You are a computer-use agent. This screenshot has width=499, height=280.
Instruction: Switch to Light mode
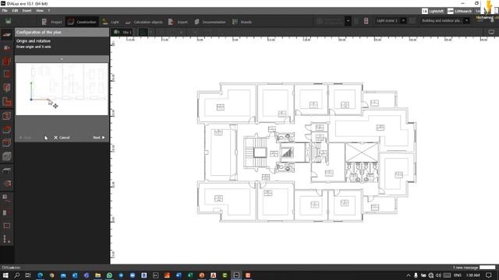pos(111,22)
